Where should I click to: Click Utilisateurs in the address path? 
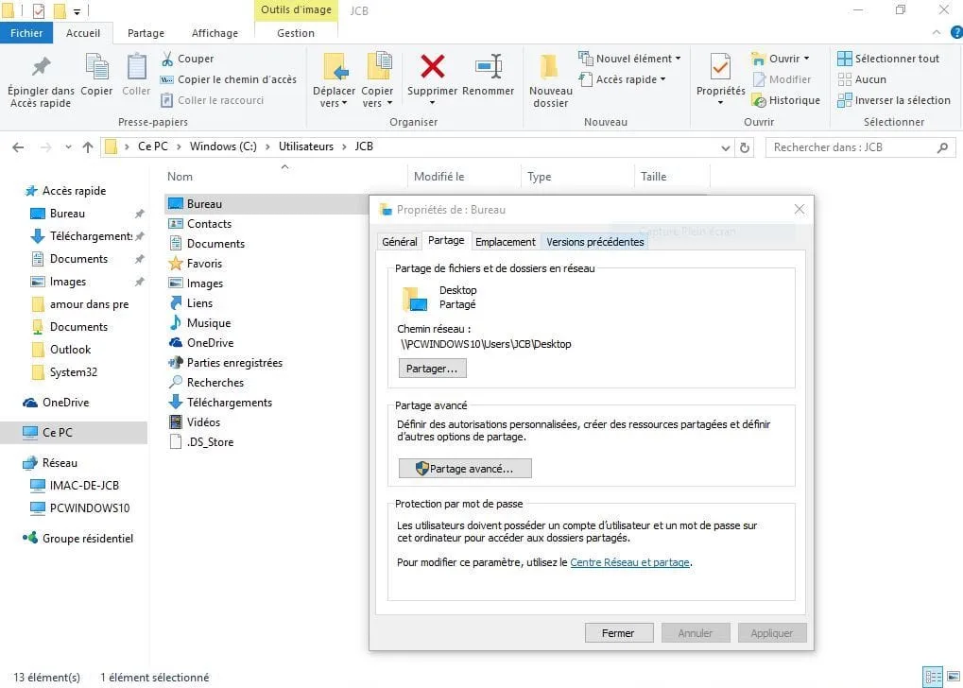306,146
